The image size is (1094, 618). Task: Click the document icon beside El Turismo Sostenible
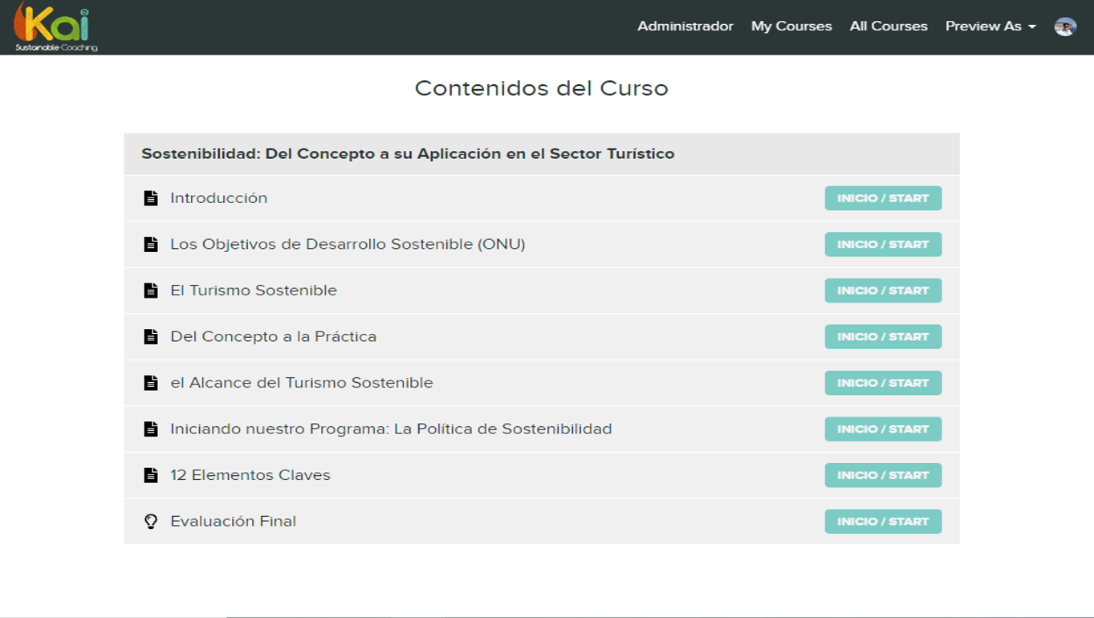tap(151, 291)
